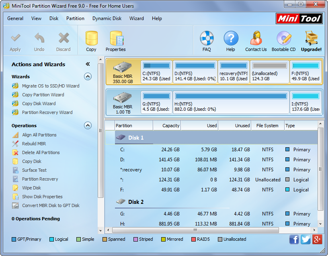Open Copy Disk Wizard

(x=39, y=104)
